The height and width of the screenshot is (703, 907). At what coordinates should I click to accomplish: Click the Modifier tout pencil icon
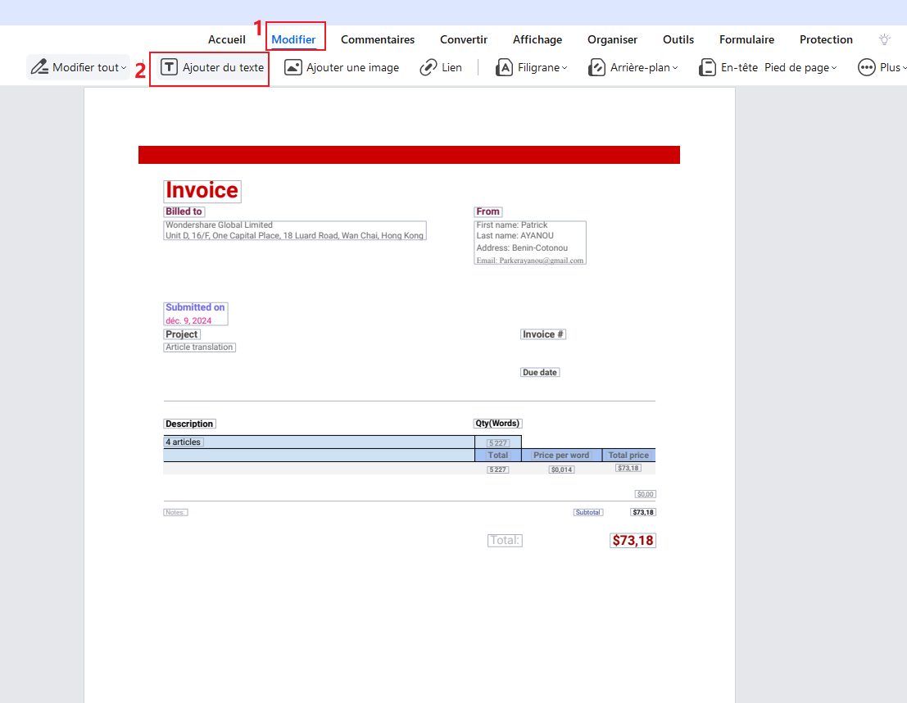pos(39,67)
